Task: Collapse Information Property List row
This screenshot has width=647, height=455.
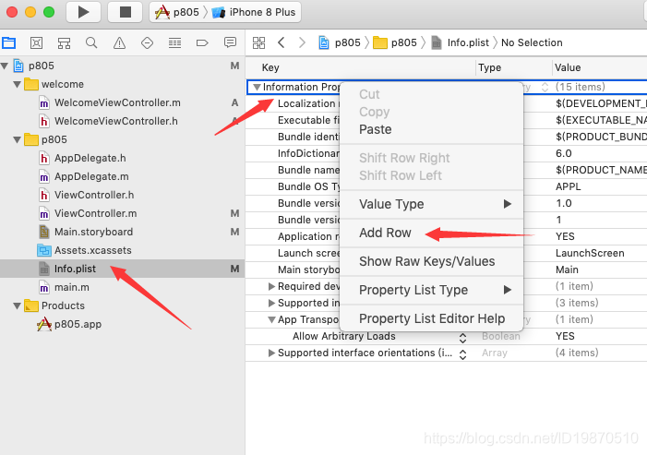Action: (257, 87)
